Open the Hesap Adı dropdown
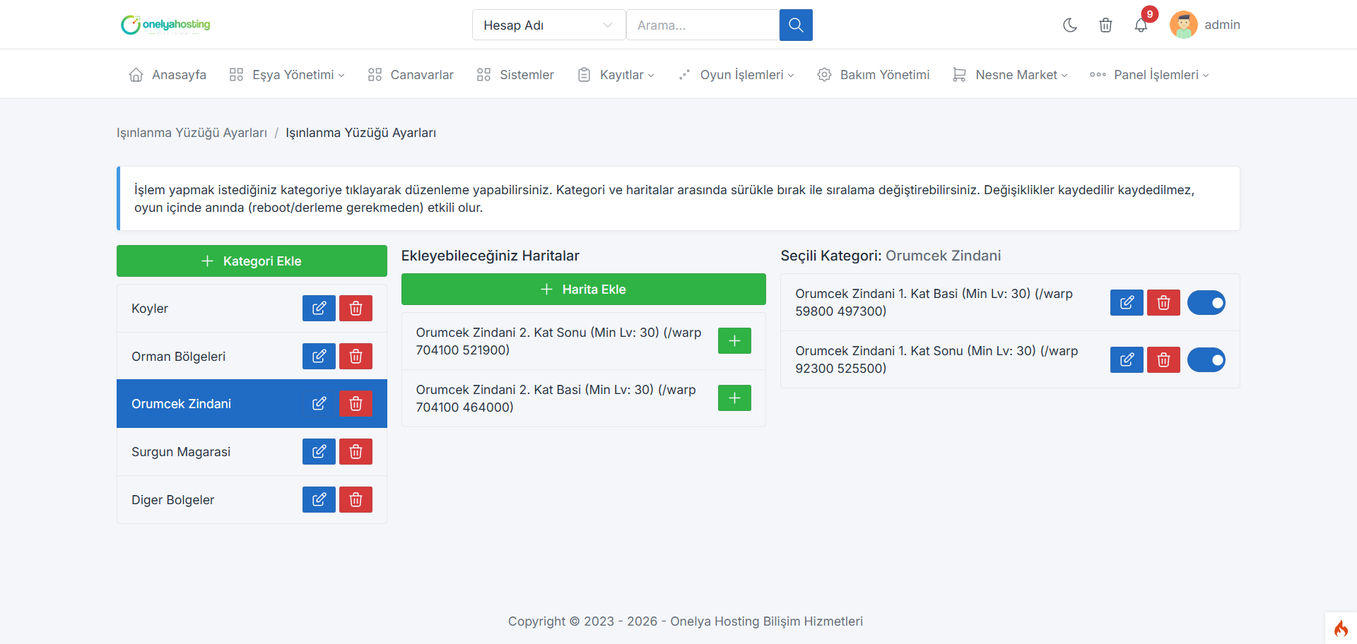Viewport: 1357px width, 644px height. 548,25
